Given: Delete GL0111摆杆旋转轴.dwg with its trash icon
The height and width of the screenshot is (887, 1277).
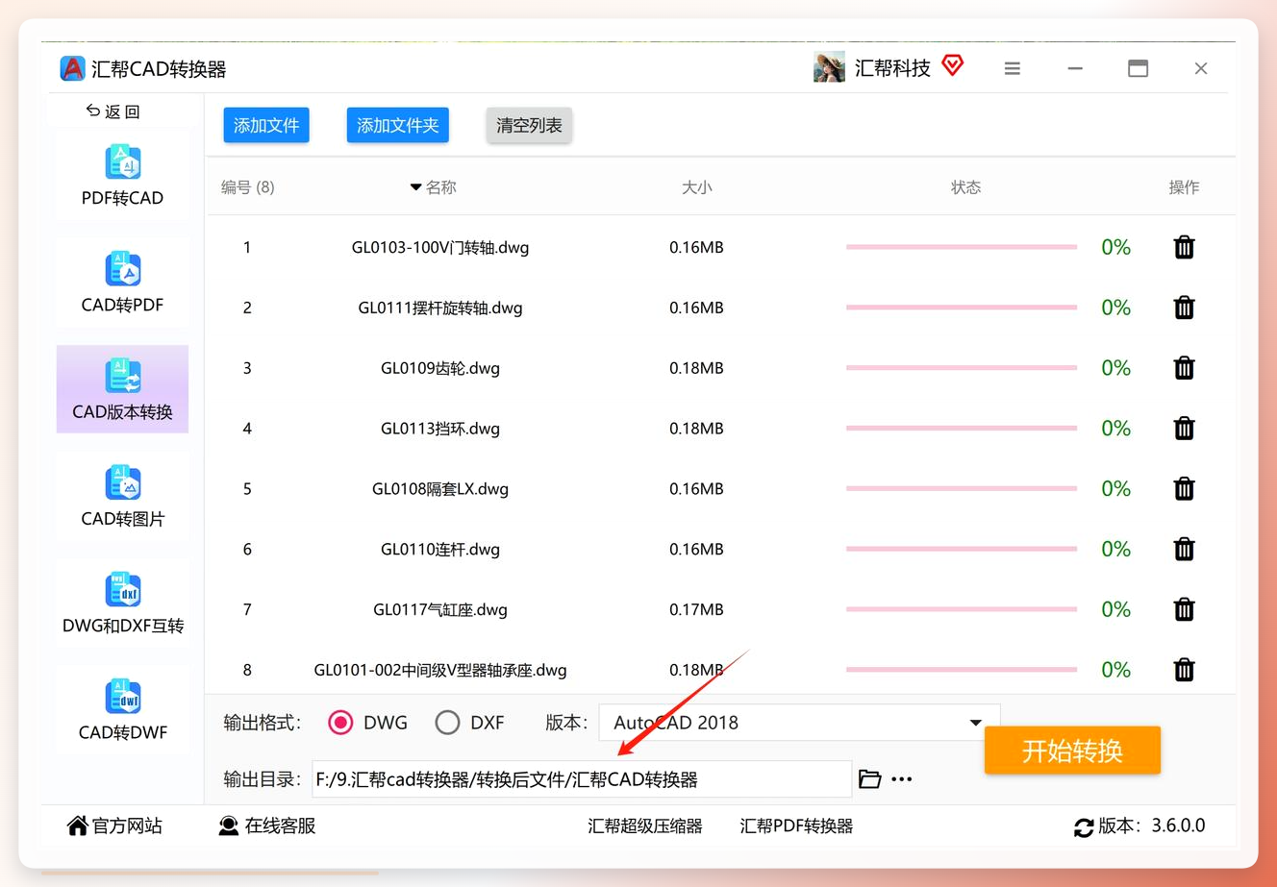Looking at the screenshot, I should (1184, 308).
